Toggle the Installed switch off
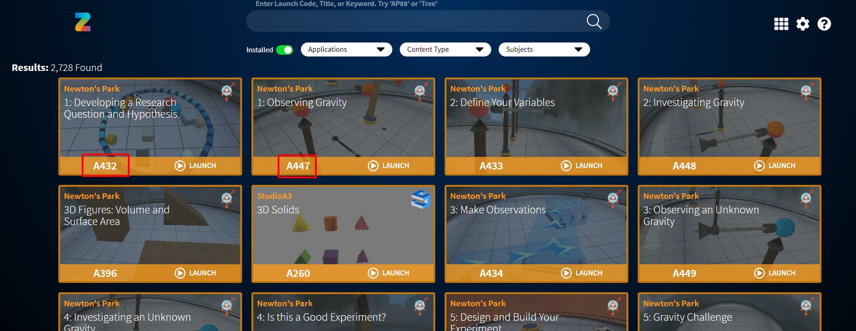The width and height of the screenshot is (856, 331). pyautogui.click(x=284, y=50)
